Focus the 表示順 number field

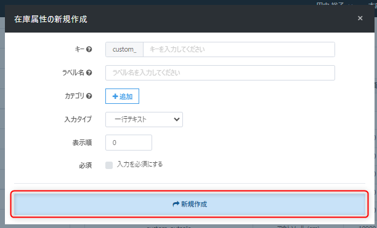tap(129, 143)
